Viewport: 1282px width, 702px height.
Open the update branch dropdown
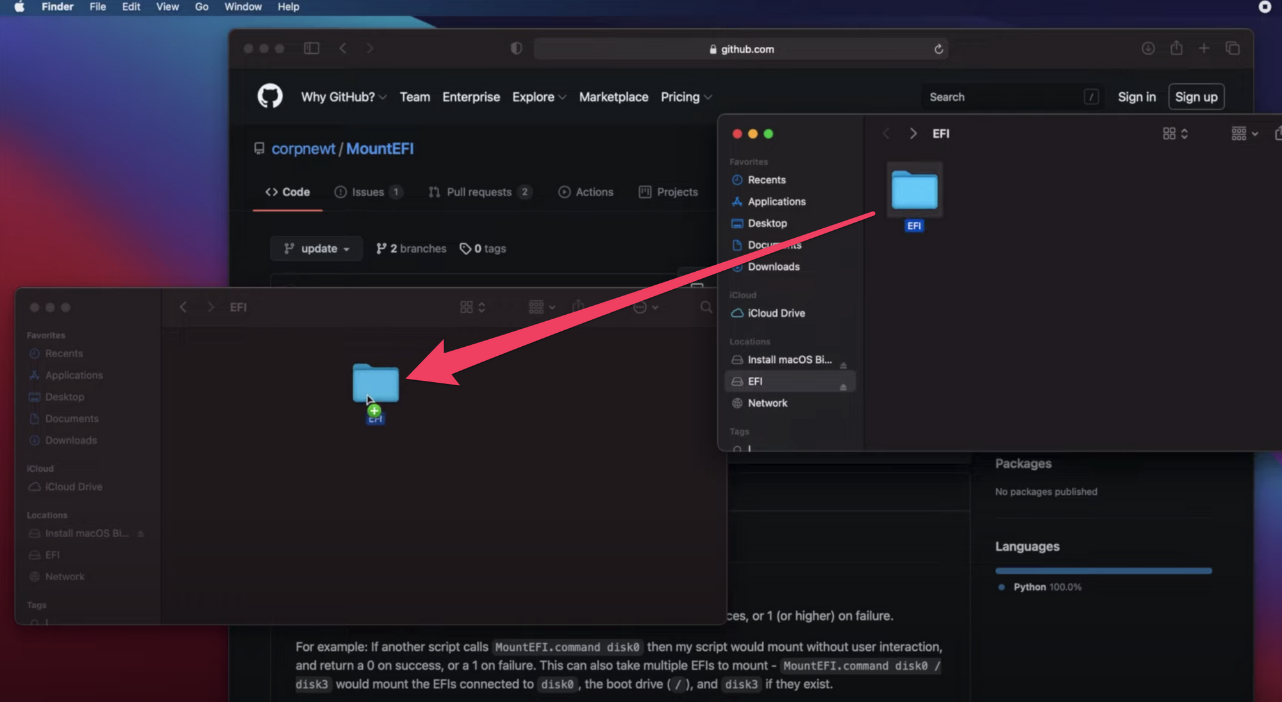click(x=317, y=249)
